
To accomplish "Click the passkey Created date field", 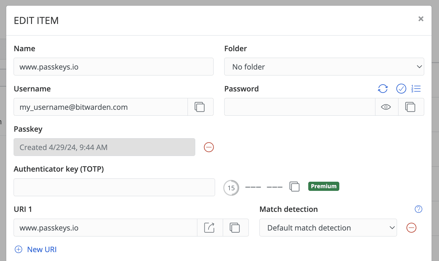I will pos(104,147).
